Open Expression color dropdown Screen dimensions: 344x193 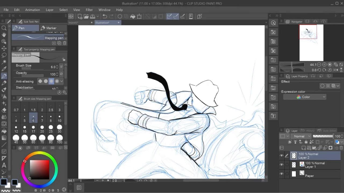[x=304, y=97]
